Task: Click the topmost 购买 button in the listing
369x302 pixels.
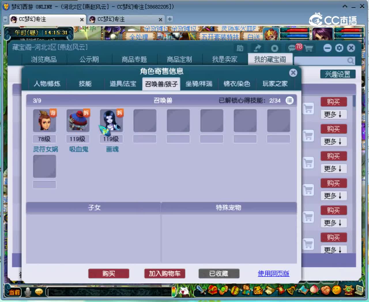Action: [x=334, y=102]
